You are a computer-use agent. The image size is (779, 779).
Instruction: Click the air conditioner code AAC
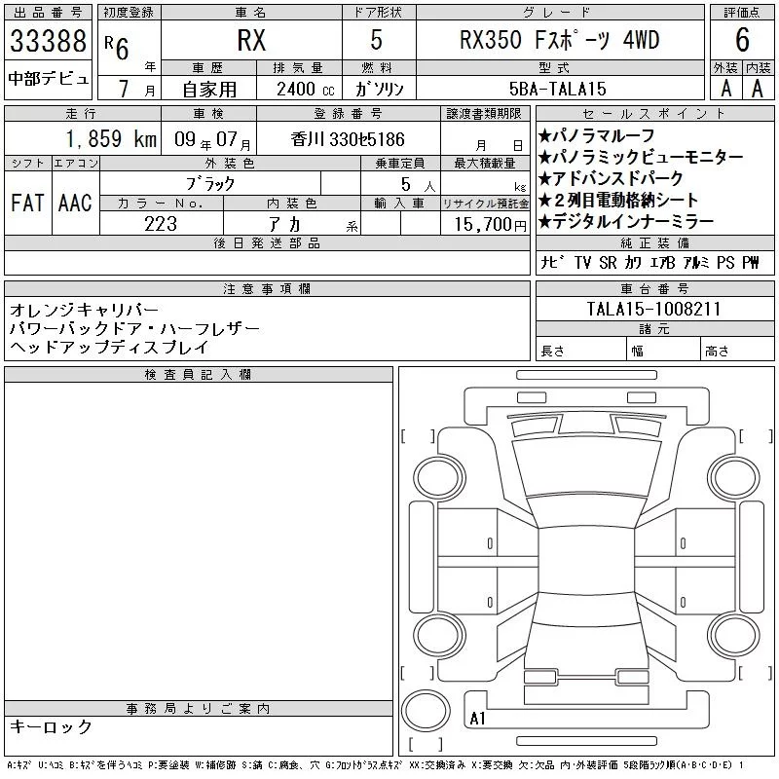tap(75, 203)
